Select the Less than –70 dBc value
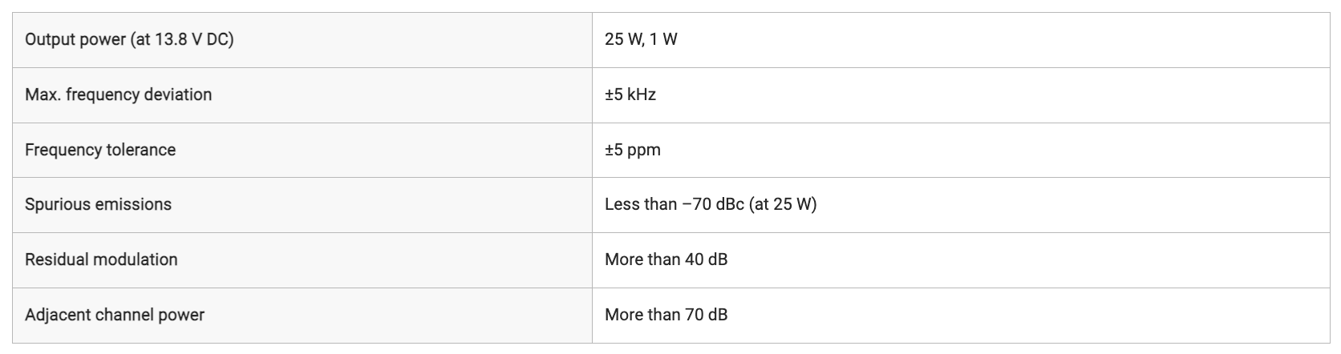Image resolution: width=1341 pixels, height=354 pixels. point(675,204)
